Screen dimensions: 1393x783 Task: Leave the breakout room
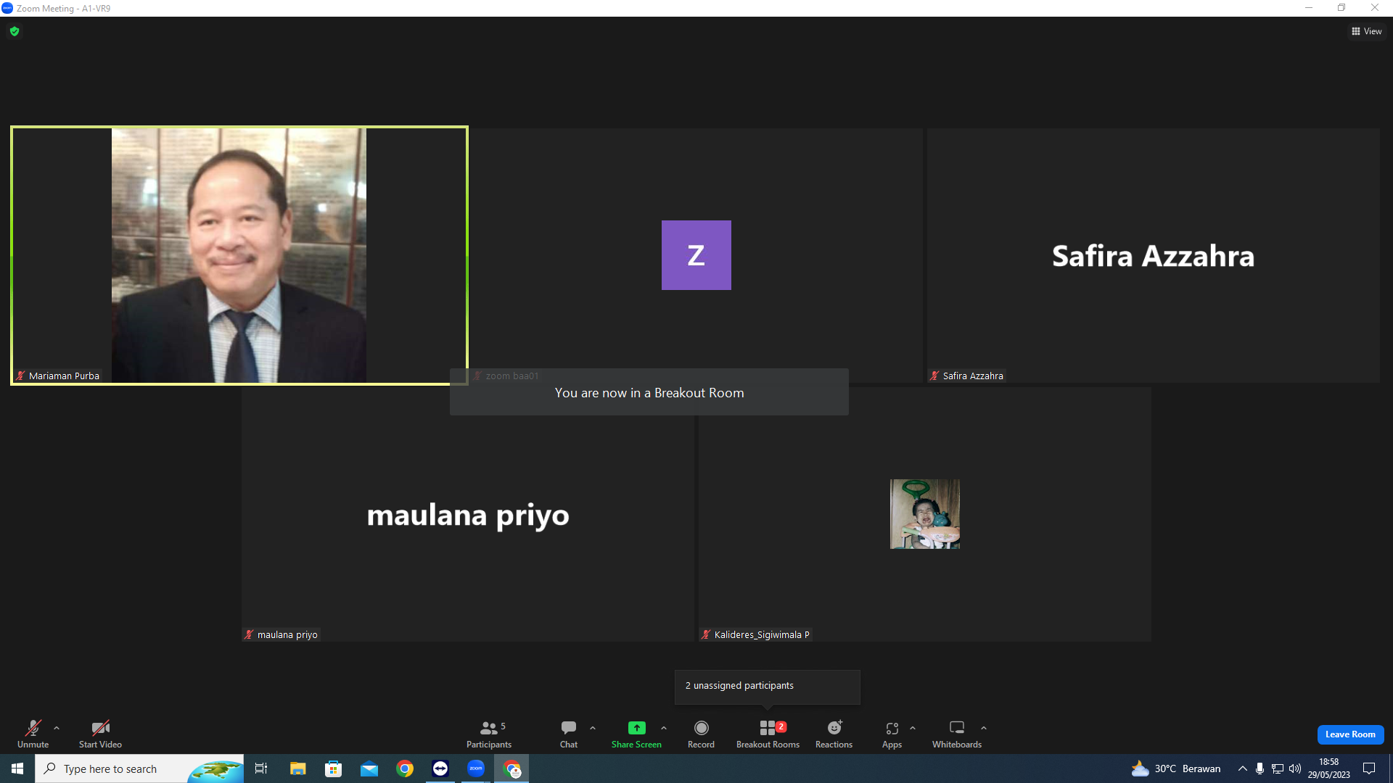(1350, 734)
